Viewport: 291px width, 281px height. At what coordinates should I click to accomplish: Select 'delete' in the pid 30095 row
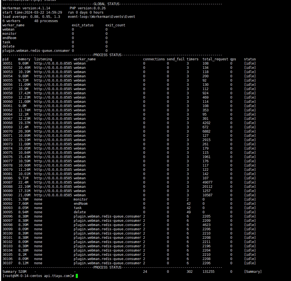80,212
